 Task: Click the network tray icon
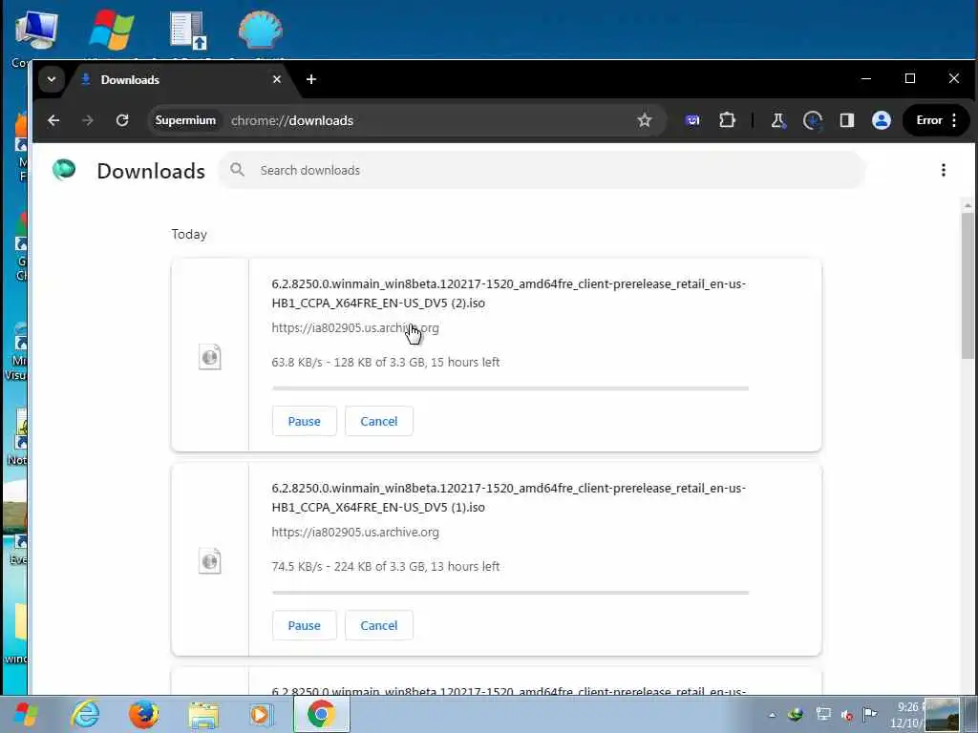tap(823, 714)
